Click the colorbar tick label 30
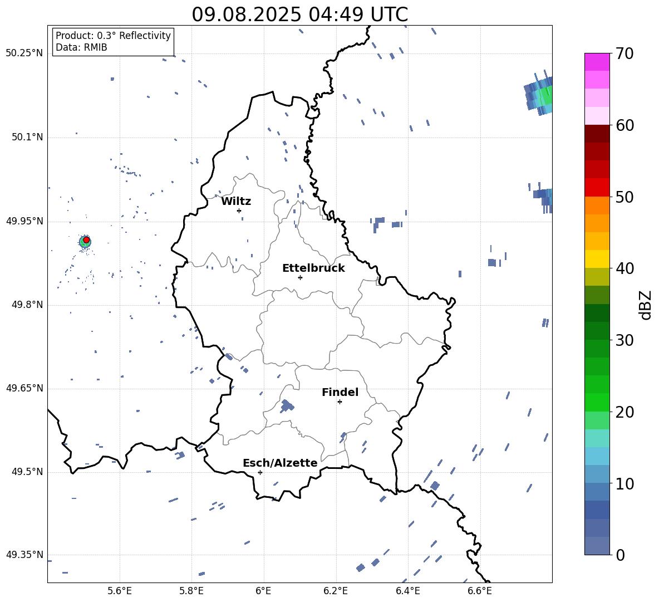Viewport: 659px width, 602px height. (624, 340)
